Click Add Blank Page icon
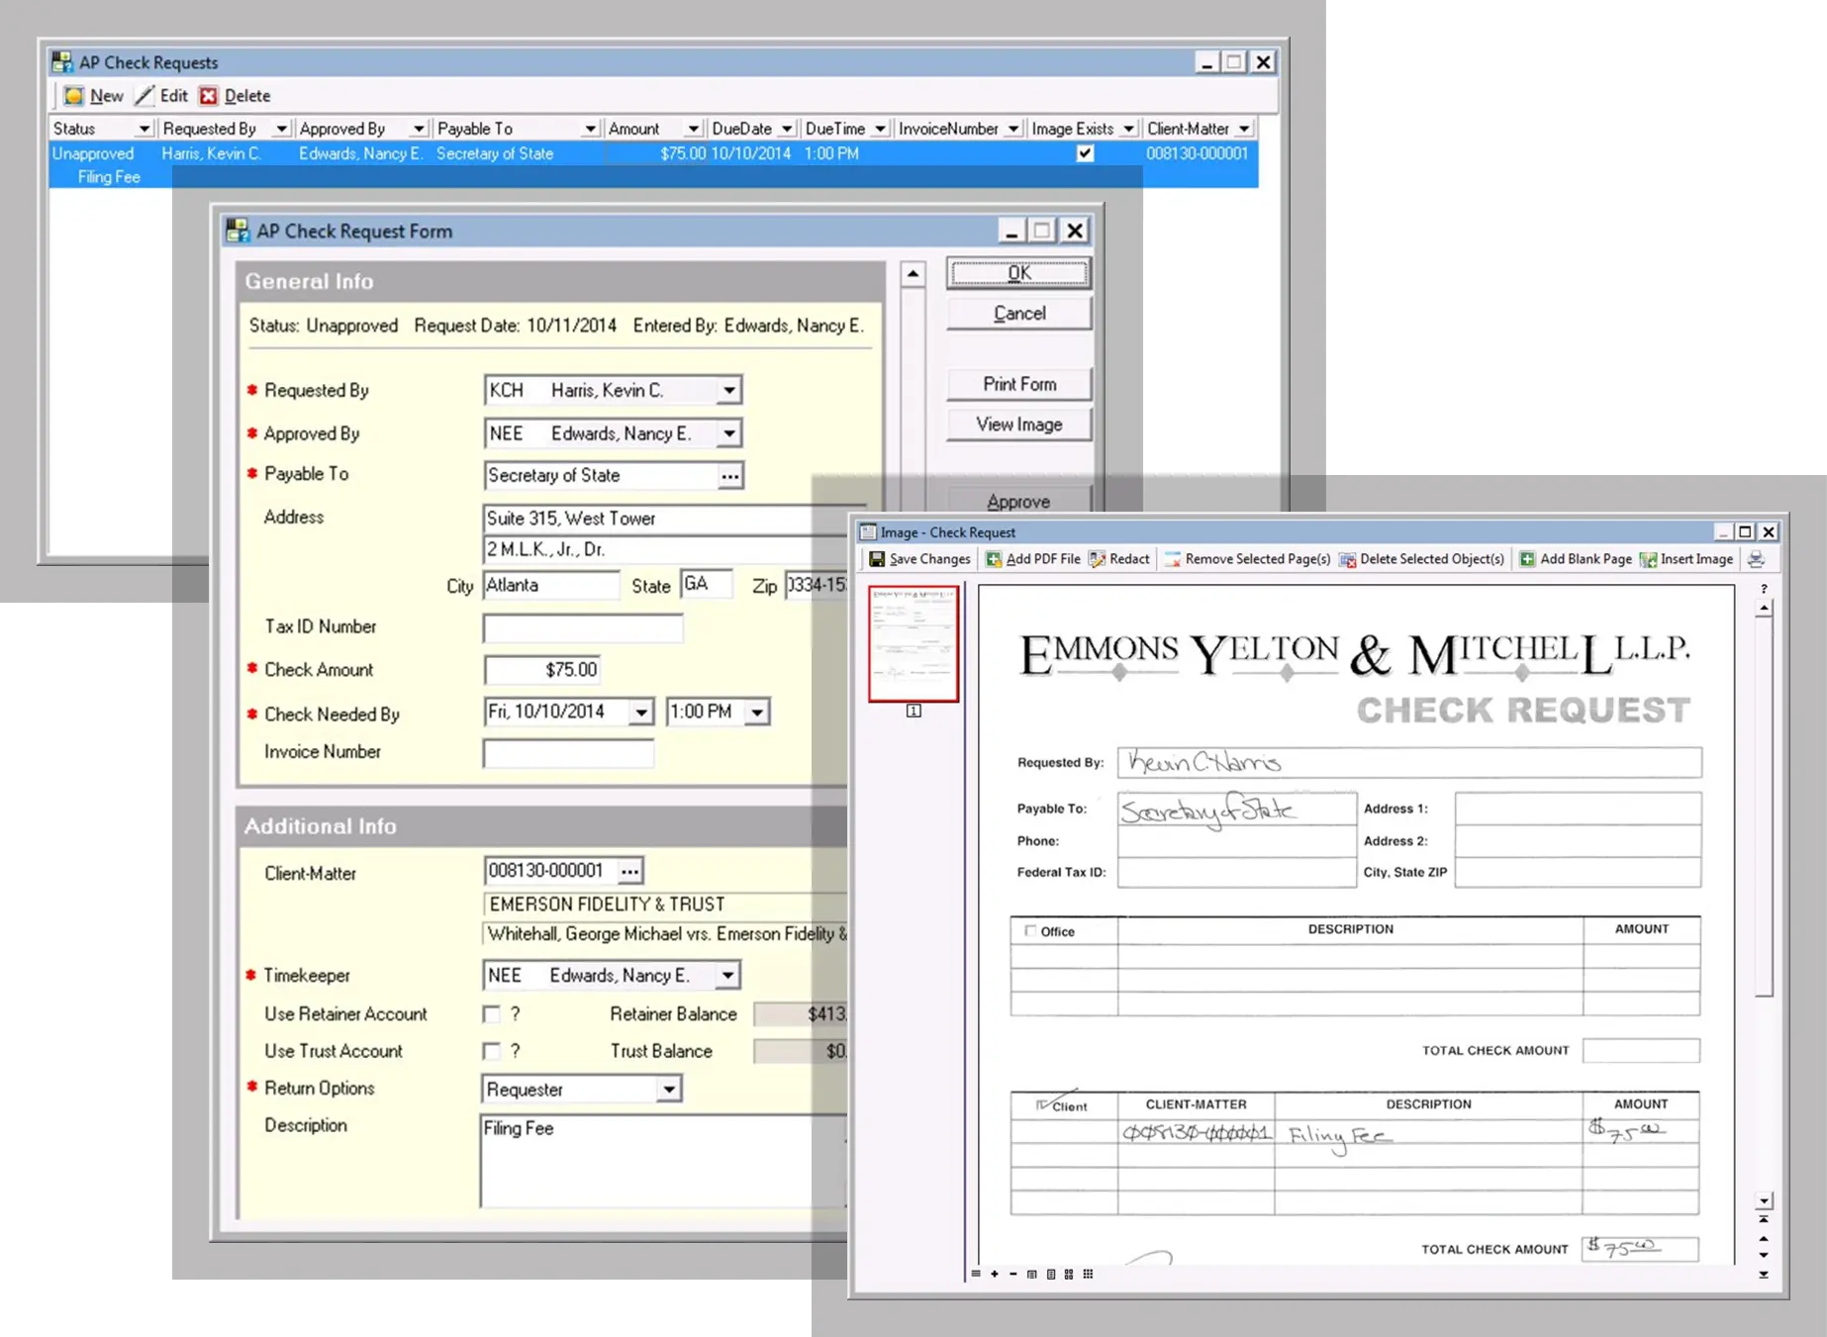Screen dimensions: 1827x1337 [x=1527, y=559]
